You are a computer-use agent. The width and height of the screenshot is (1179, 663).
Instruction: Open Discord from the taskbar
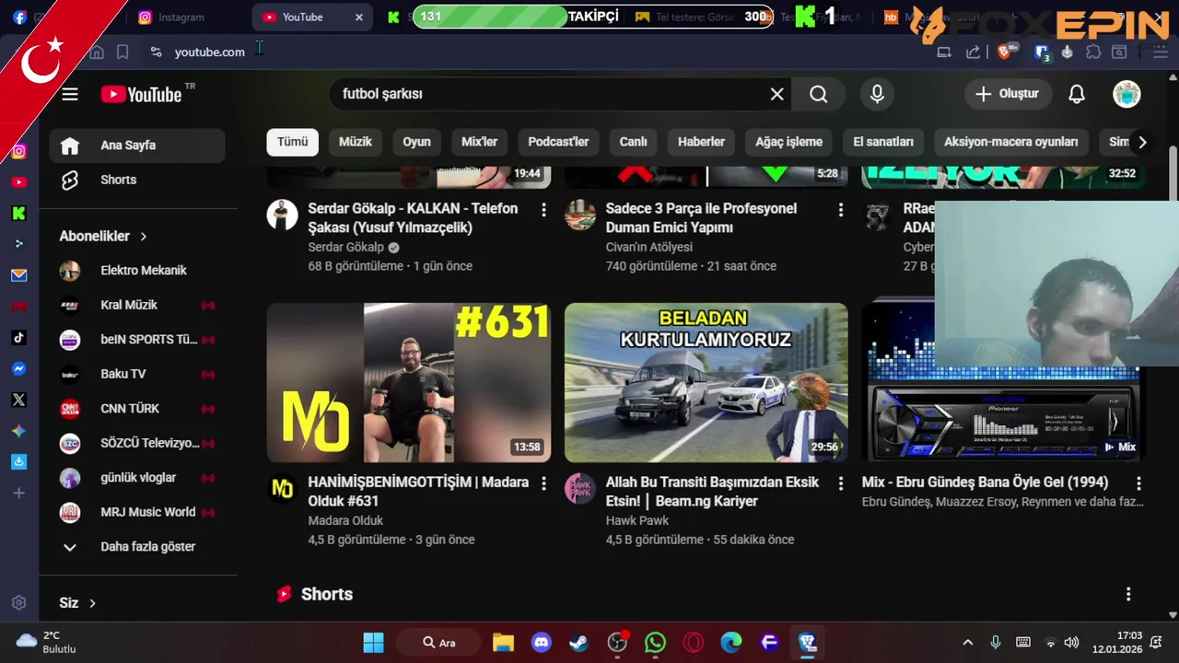tap(542, 643)
